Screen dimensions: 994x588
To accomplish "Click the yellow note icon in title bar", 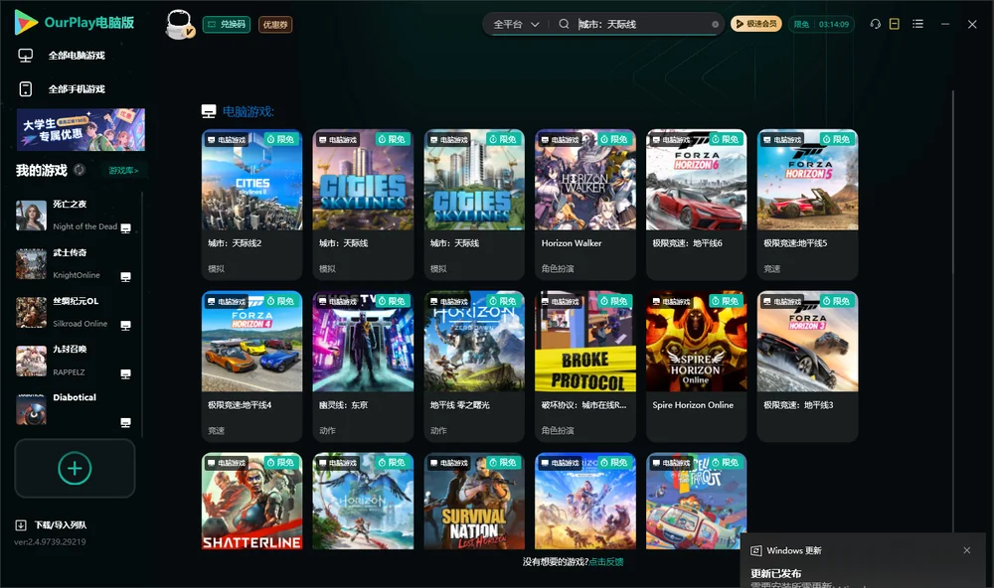I will 895,24.
